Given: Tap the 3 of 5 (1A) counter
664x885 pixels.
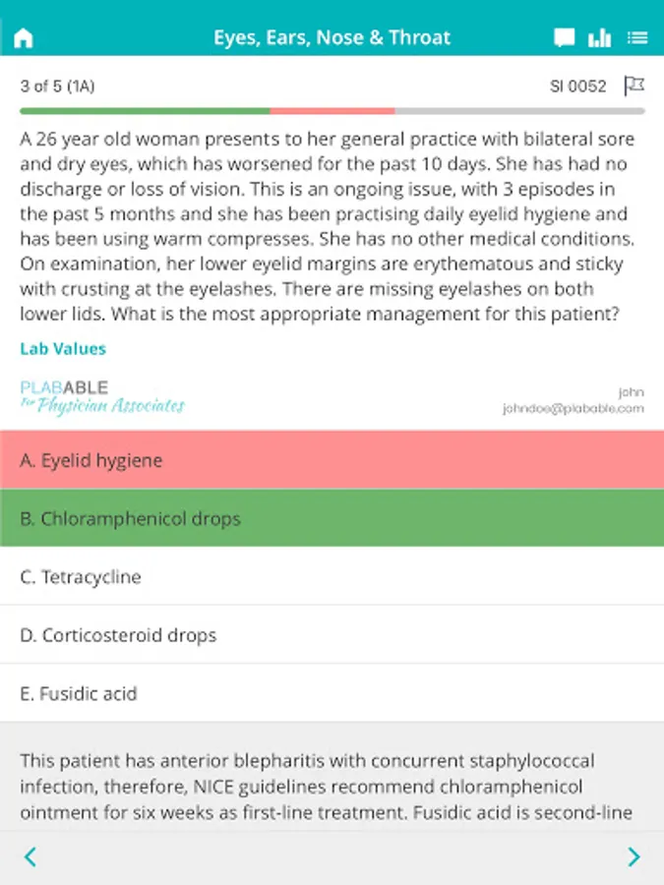Looking at the screenshot, I should pyautogui.click(x=57, y=87).
